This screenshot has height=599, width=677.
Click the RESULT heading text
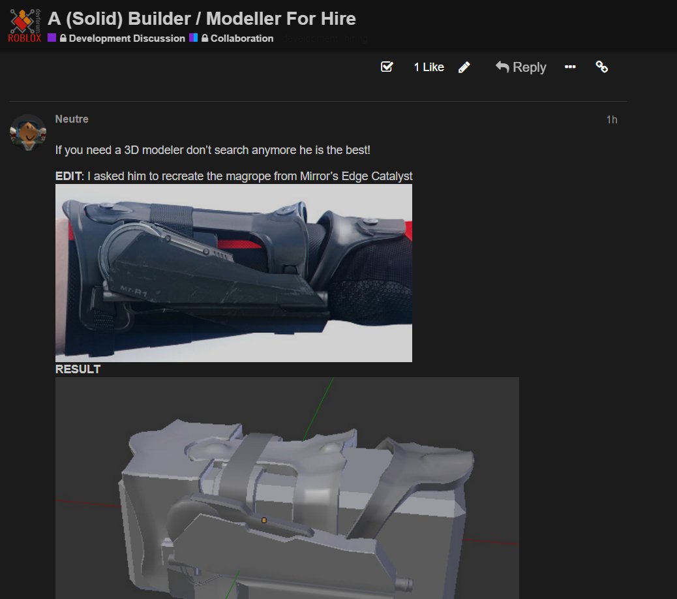tap(78, 369)
